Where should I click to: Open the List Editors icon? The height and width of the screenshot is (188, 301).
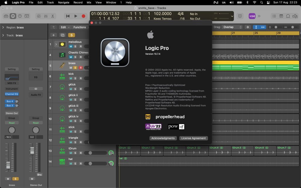pos(274,16)
